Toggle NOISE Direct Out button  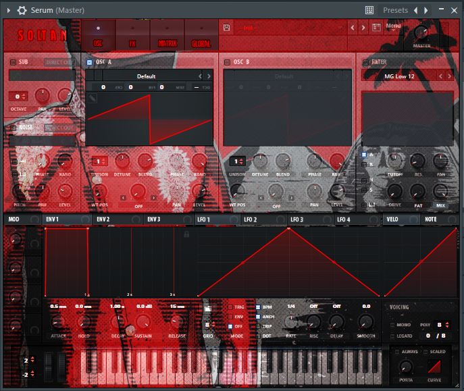pos(60,128)
